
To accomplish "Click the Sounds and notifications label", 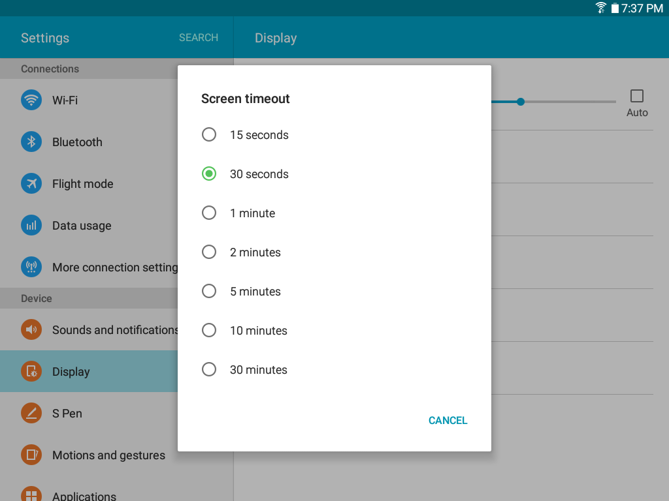I will point(115,329).
